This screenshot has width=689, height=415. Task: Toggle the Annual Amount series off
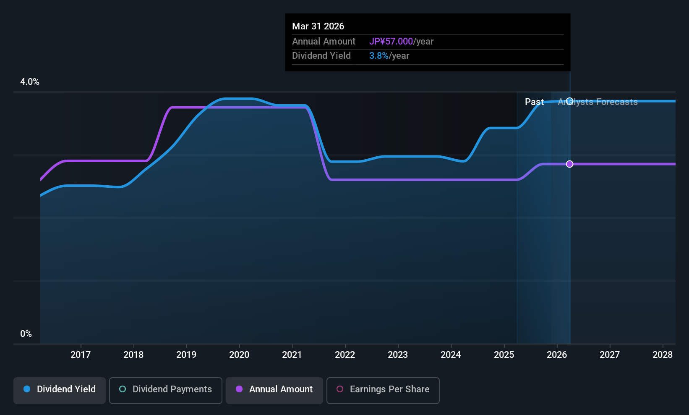click(x=274, y=390)
